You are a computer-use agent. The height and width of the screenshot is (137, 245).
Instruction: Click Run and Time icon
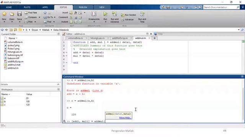142,14
